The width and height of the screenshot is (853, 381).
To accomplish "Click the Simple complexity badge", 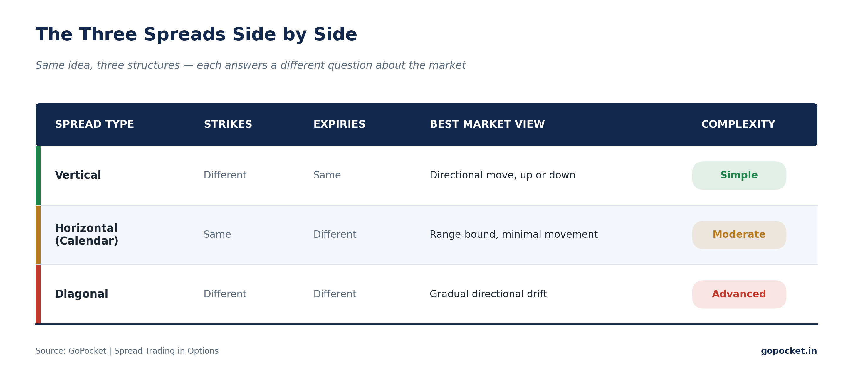I will click(739, 176).
